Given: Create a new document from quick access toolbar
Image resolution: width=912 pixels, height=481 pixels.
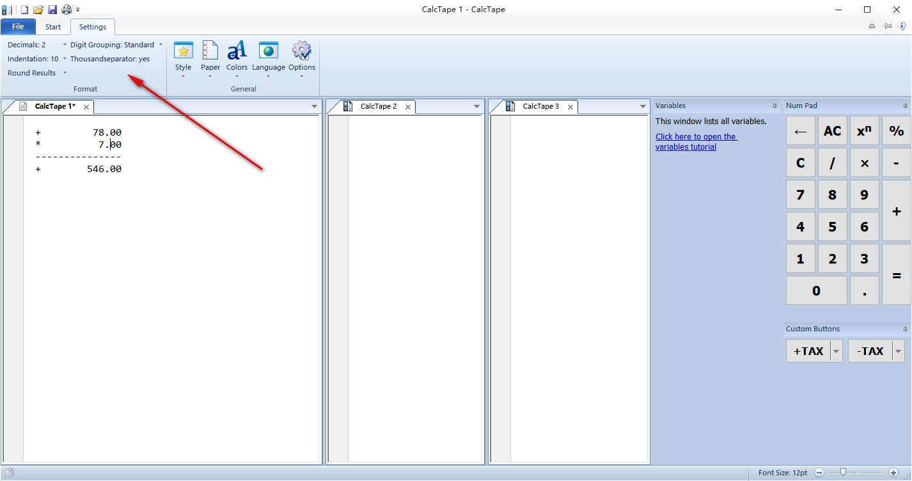Looking at the screenshot, I should tap(24, 10).
